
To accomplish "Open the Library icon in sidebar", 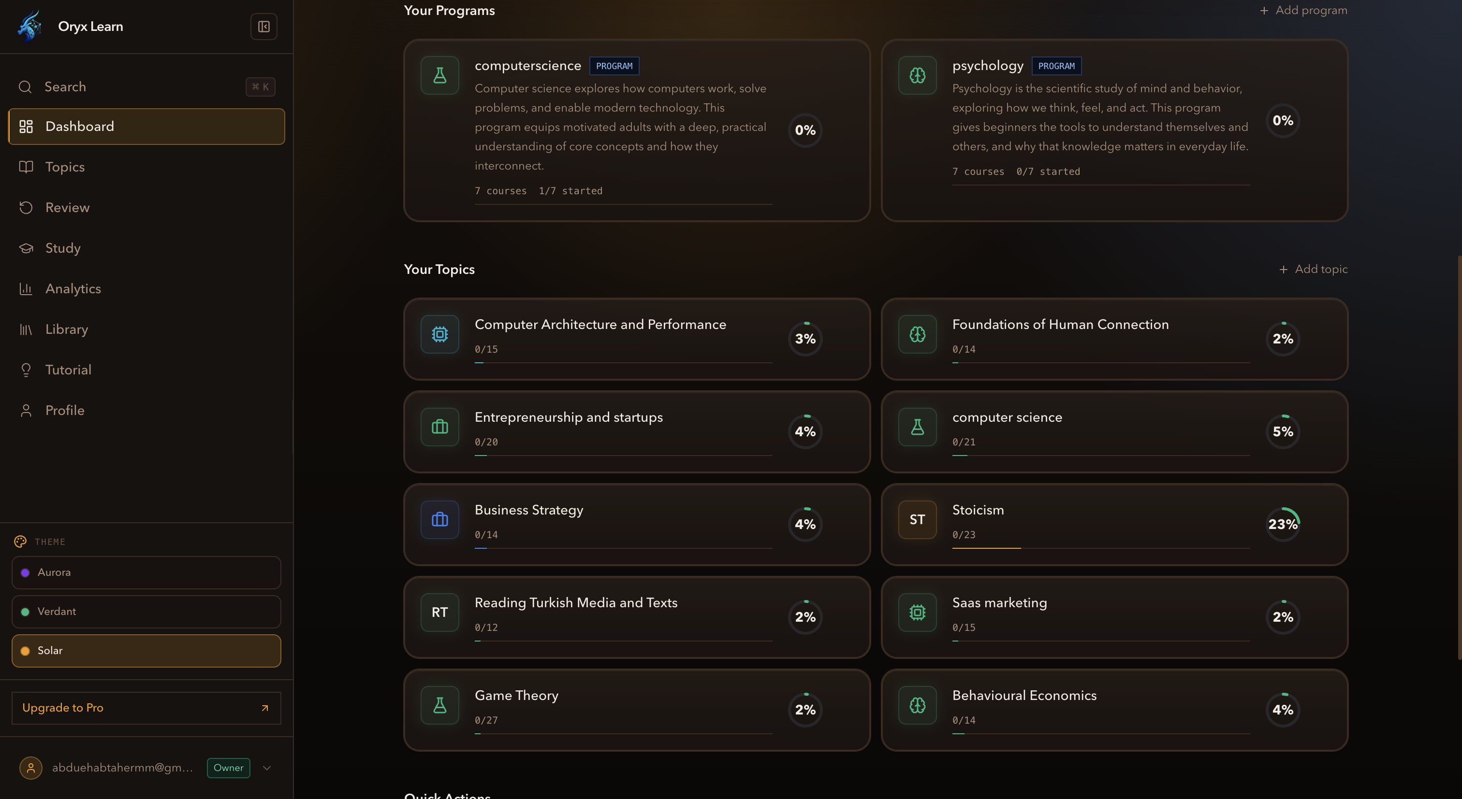I will pos(26,329).
